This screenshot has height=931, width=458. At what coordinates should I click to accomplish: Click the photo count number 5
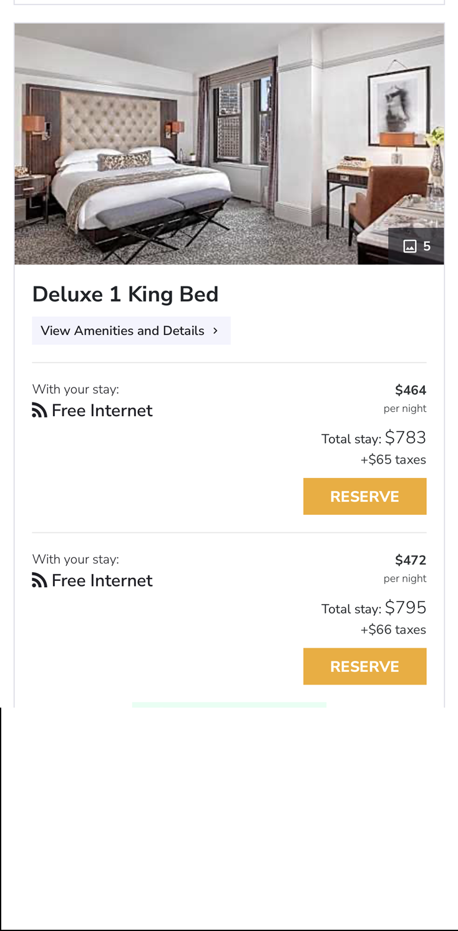coord(427,246)
